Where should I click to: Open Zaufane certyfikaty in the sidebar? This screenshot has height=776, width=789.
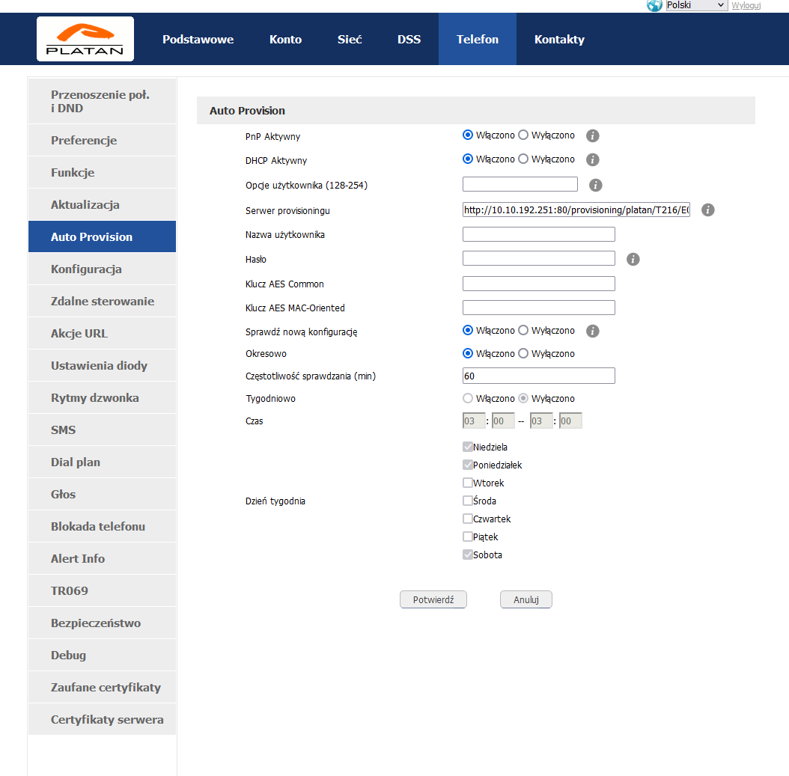click(x=102, y=688)
